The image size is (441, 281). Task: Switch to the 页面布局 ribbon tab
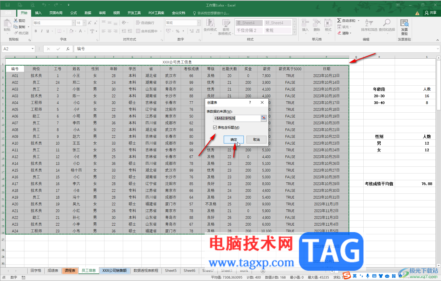56,13
